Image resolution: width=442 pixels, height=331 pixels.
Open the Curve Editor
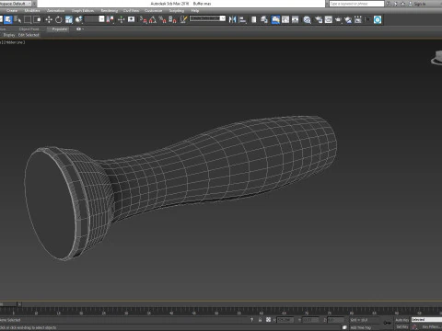coord(285,19)
